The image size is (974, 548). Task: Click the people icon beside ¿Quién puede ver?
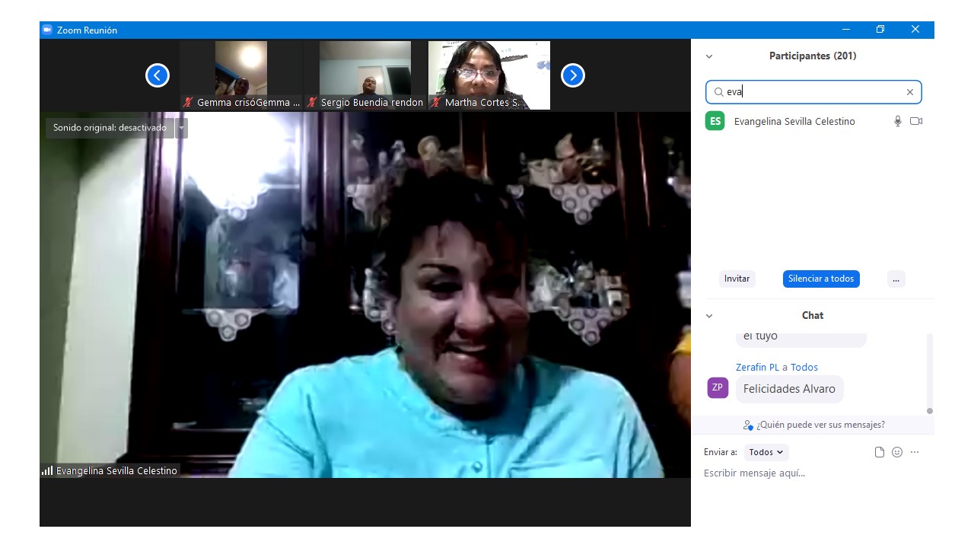point(748,425)
